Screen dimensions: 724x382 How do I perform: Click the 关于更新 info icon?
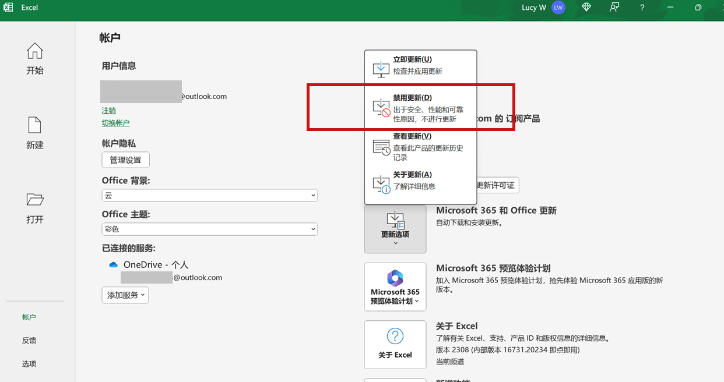(x=381, y=185)
